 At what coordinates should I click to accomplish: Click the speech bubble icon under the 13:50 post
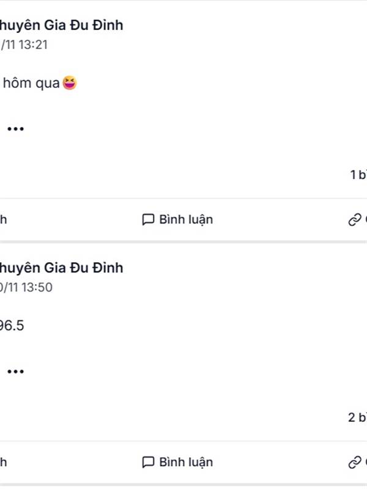[x=148, y=462]
